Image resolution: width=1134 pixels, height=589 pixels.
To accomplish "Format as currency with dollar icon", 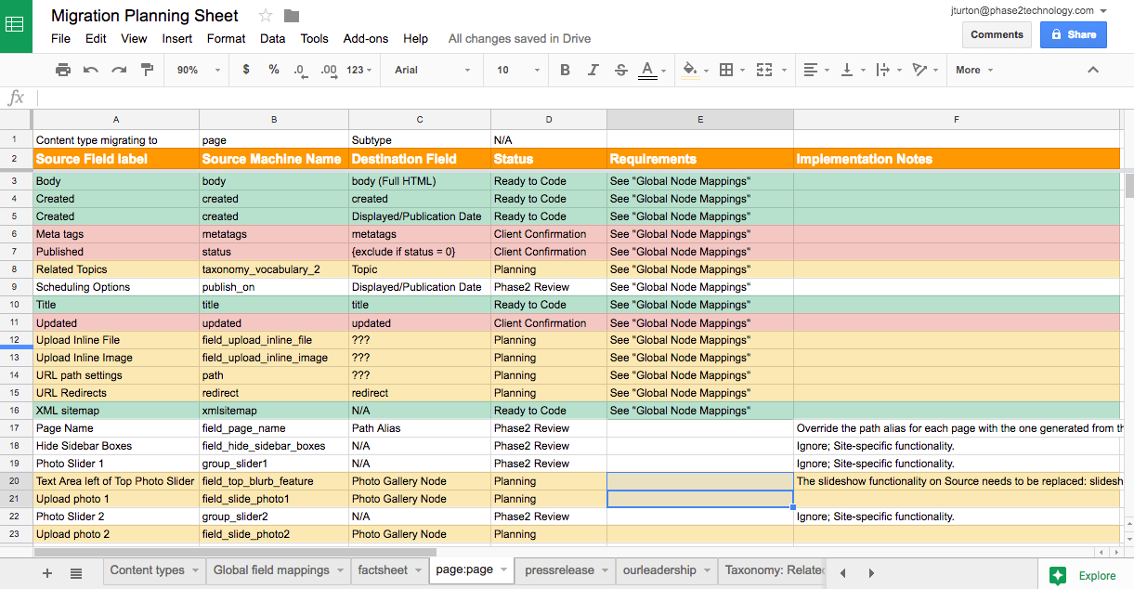I will click(x=246, y=70).
